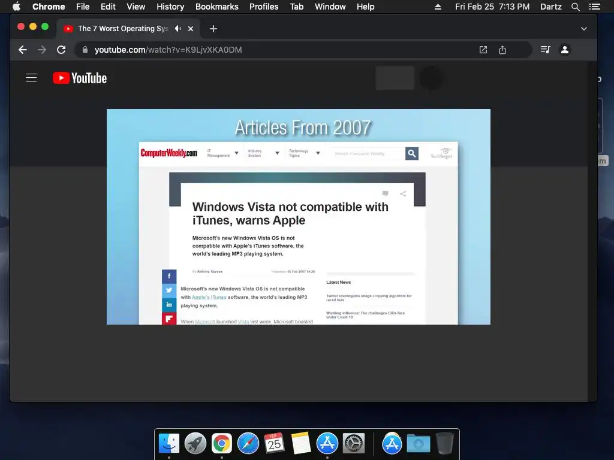Close the YouTube tab with the X
The image size is (614, 460).
[x=191, y=29]
